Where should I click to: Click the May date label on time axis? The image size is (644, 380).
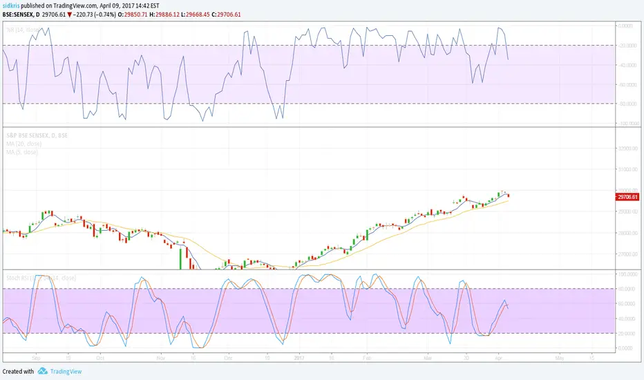[x=560, y=358]
